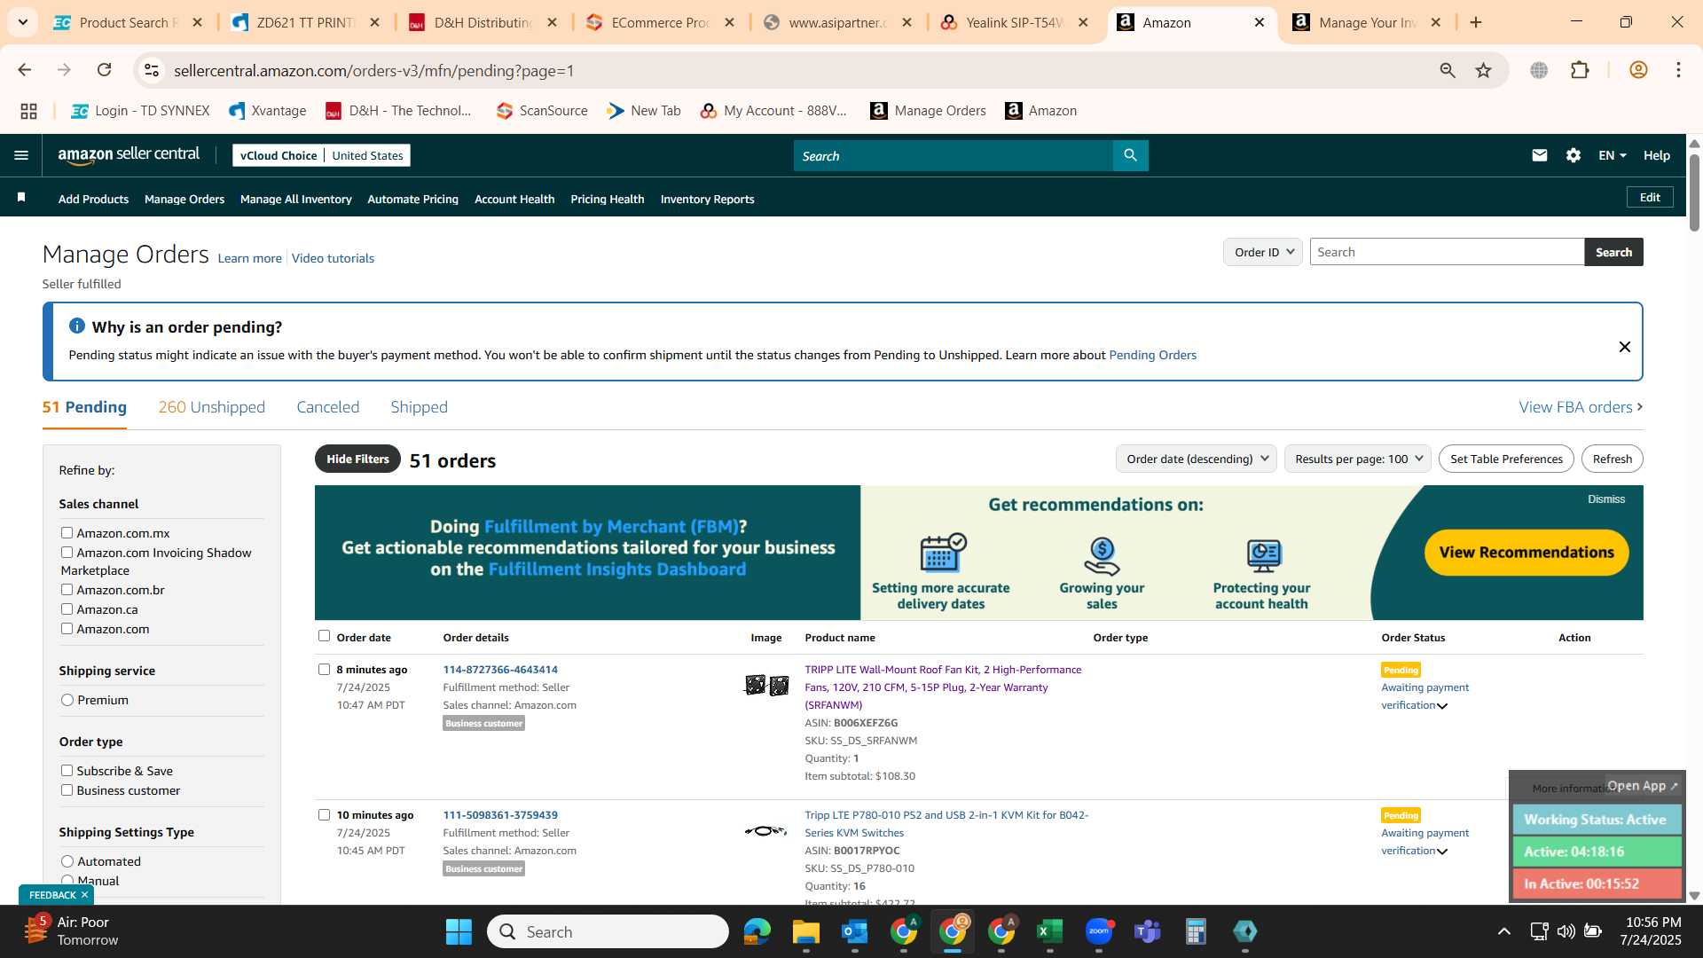
Task: Click the order search input field
Action: click(x=1447, y=252)
